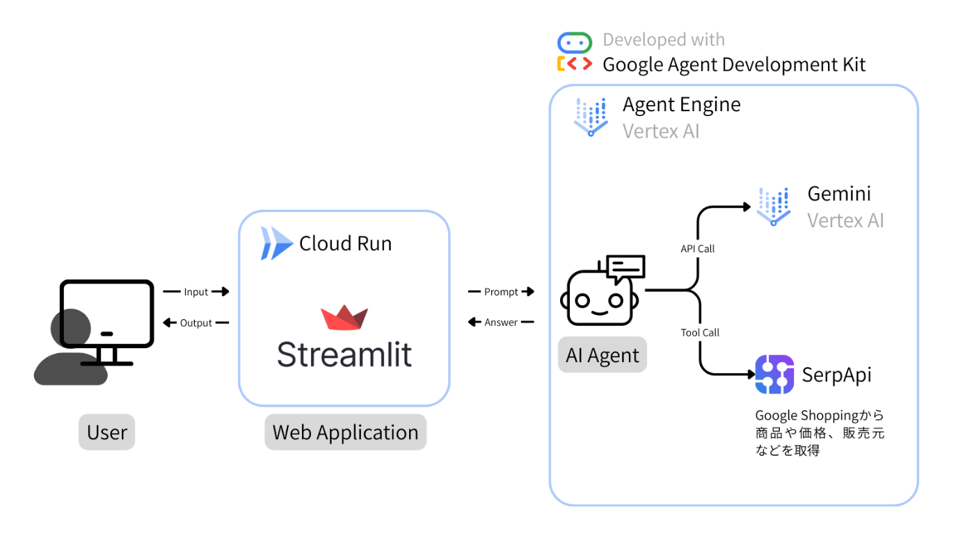
Task: Click the "Web Application" label
Action: click(x=345, y=432)
